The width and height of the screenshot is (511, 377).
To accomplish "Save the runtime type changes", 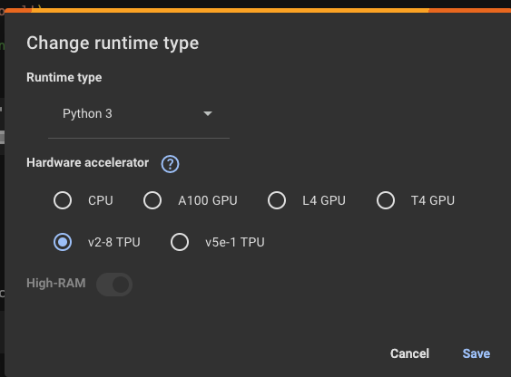I will [477, 353].
